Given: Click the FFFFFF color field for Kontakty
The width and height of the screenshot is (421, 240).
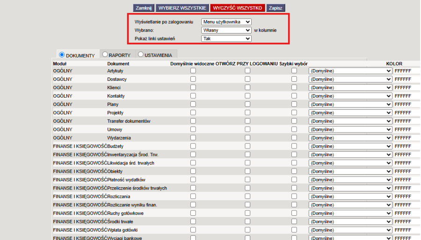Looking at the screenshot, I should tap(407, 96).
